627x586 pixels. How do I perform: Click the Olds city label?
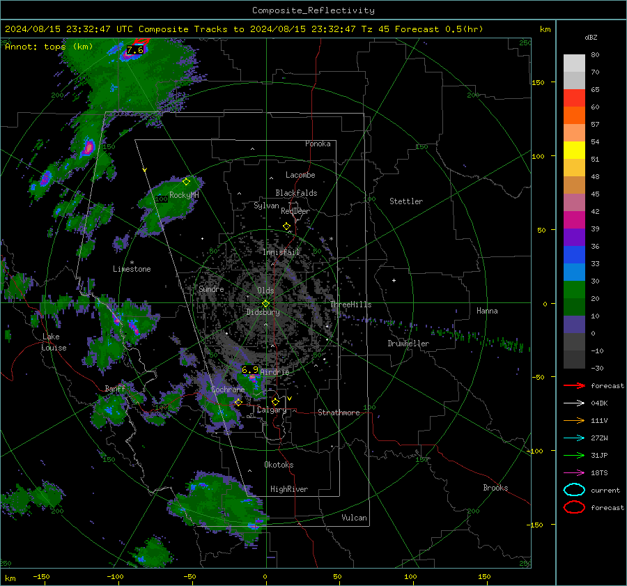(265, 291)
